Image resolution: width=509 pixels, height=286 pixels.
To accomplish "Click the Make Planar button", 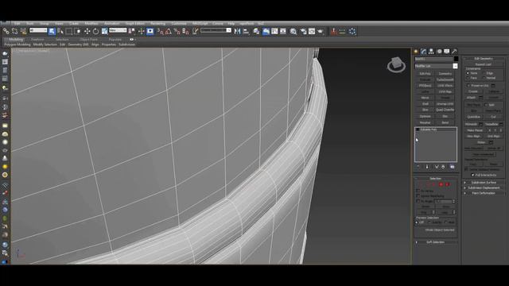I will (x=475, y=130).
